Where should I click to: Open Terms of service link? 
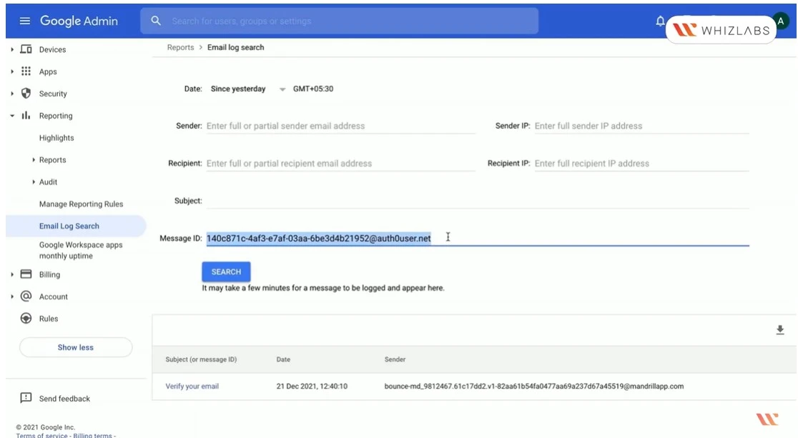pos(41,435)
